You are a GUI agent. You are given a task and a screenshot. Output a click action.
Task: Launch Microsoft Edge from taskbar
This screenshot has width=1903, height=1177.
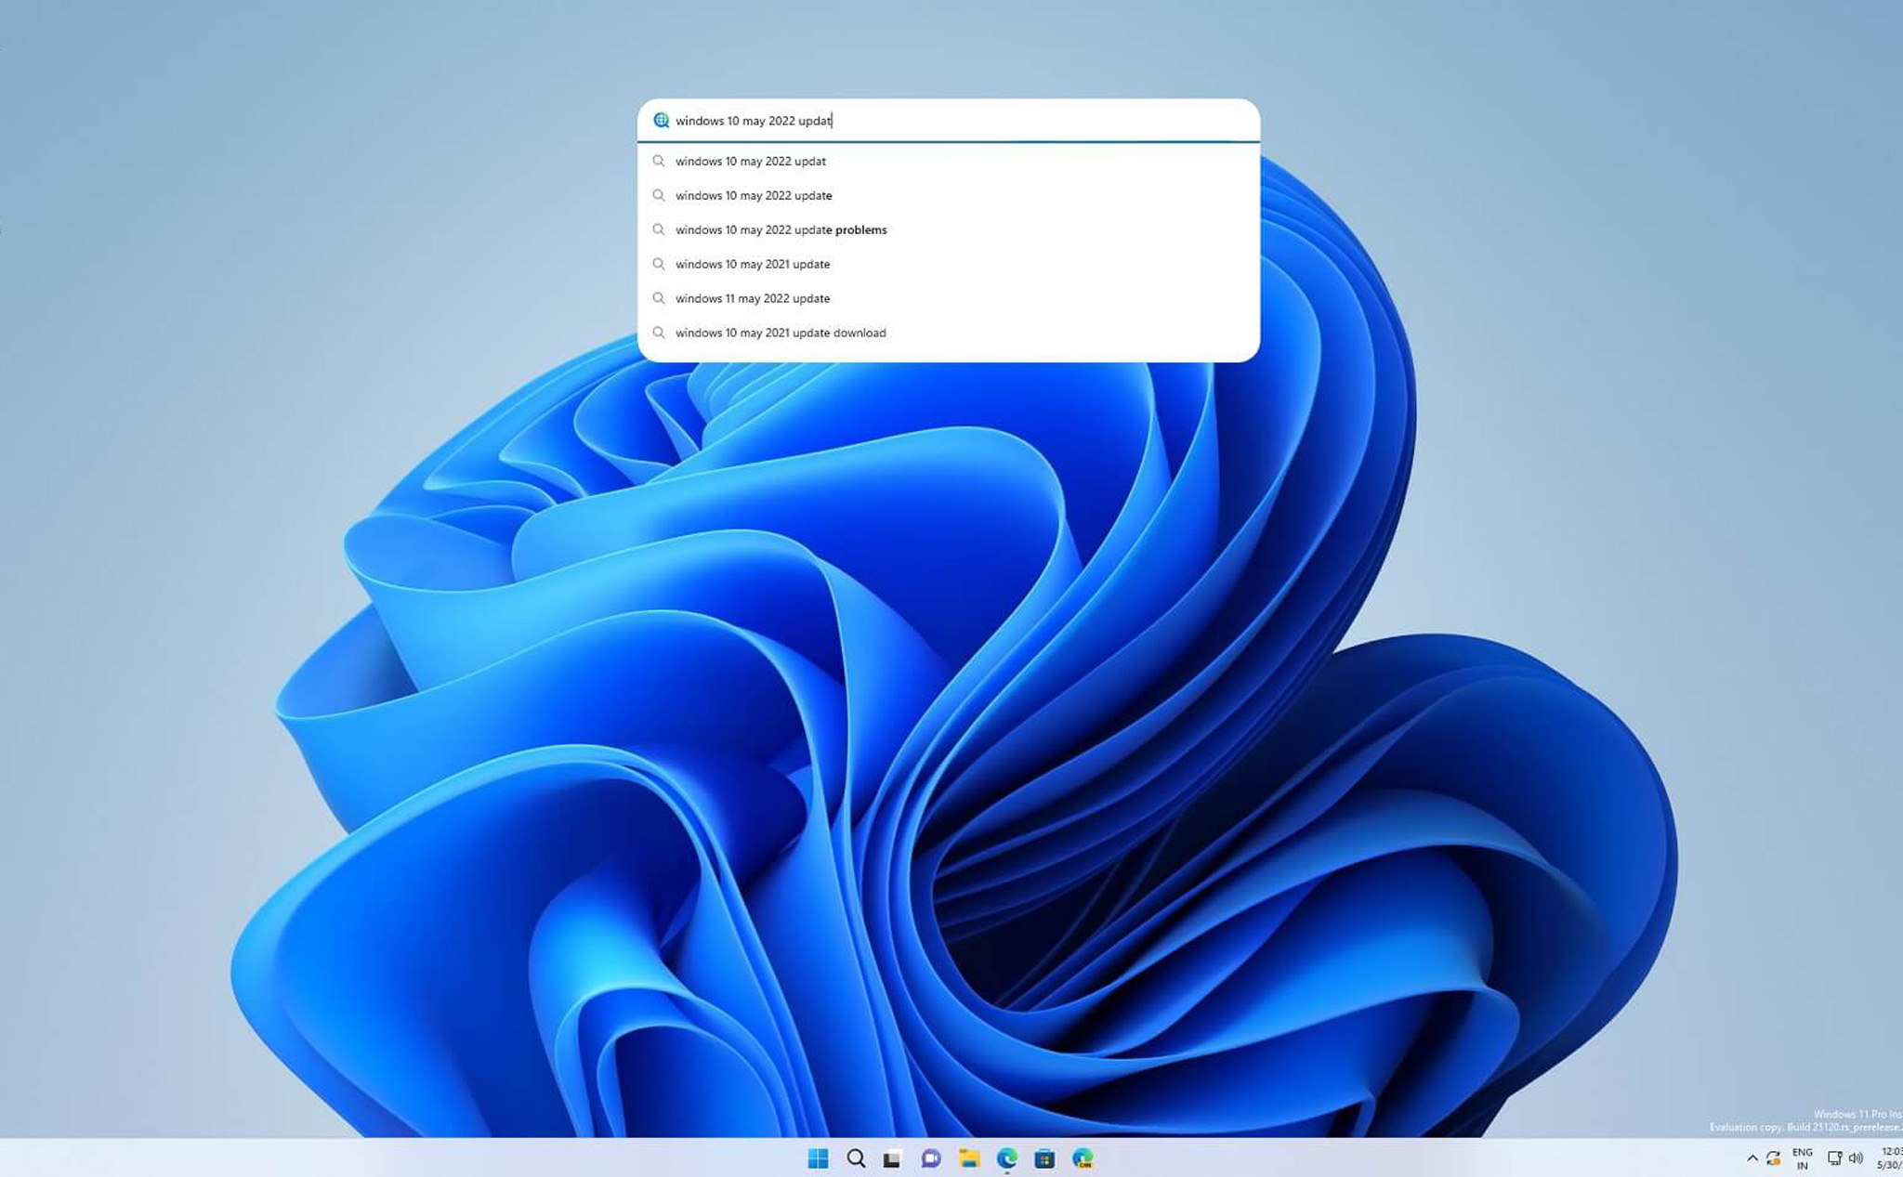[x=1007, y=1157]
